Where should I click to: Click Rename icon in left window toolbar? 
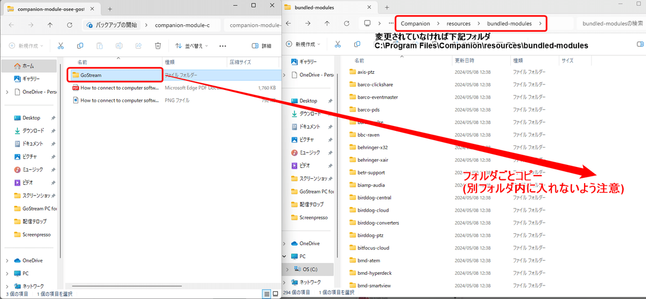click(119, 46)
